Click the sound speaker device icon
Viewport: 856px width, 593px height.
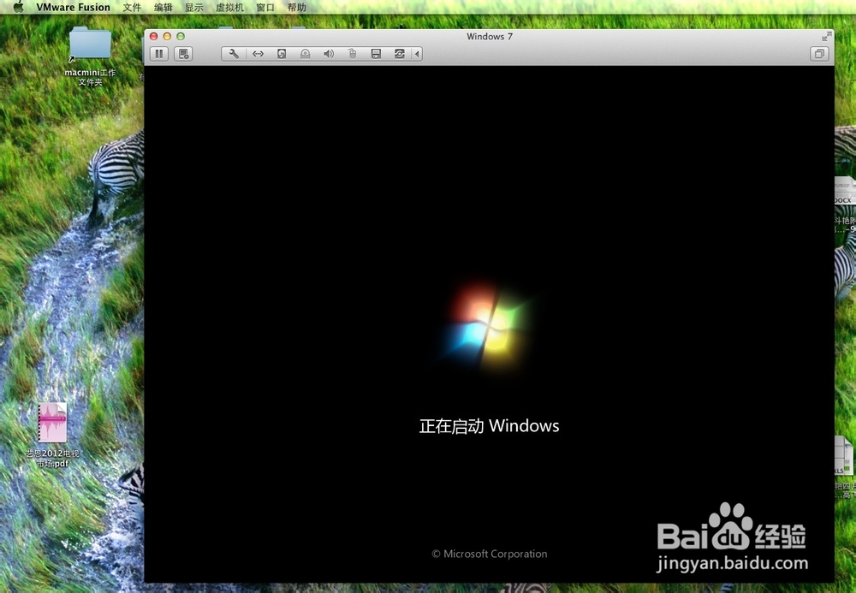329,53
